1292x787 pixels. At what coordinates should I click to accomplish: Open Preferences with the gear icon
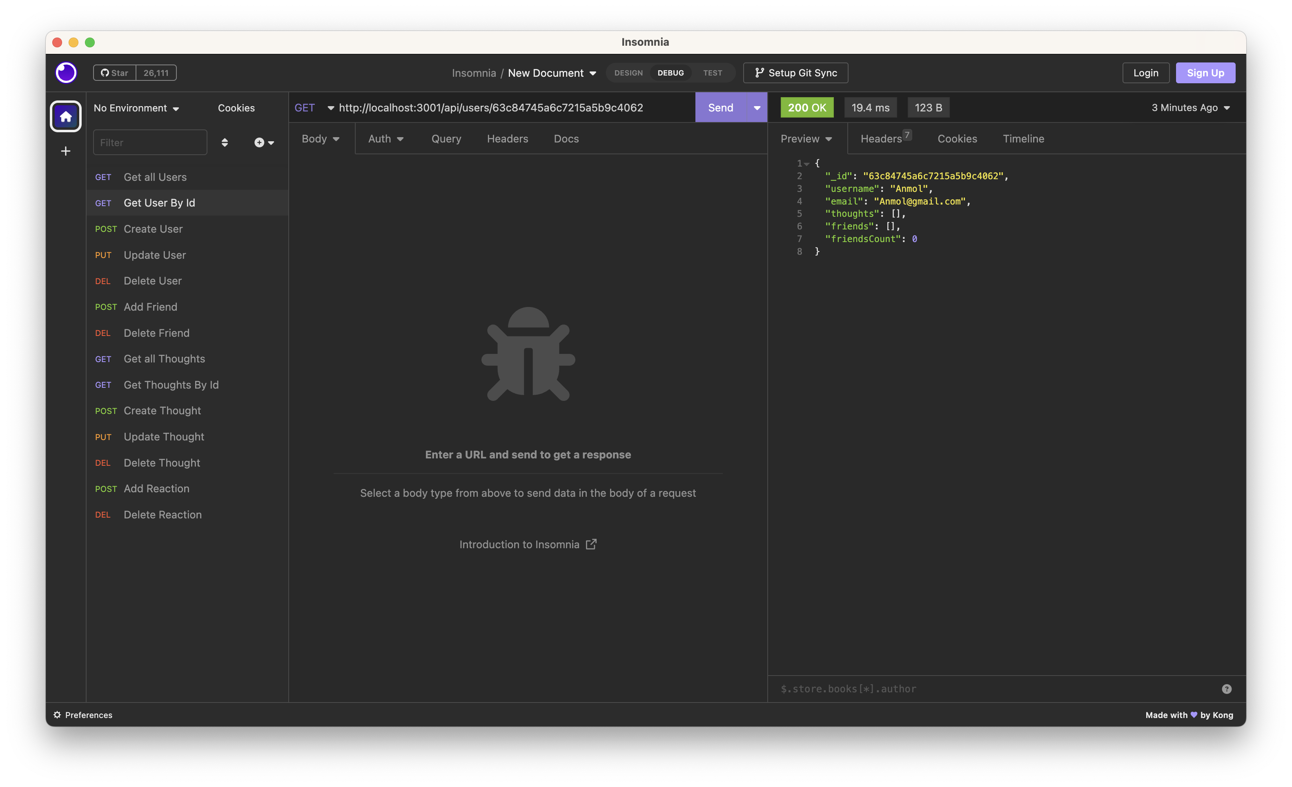pyautogui.click(x=57, y=715)
